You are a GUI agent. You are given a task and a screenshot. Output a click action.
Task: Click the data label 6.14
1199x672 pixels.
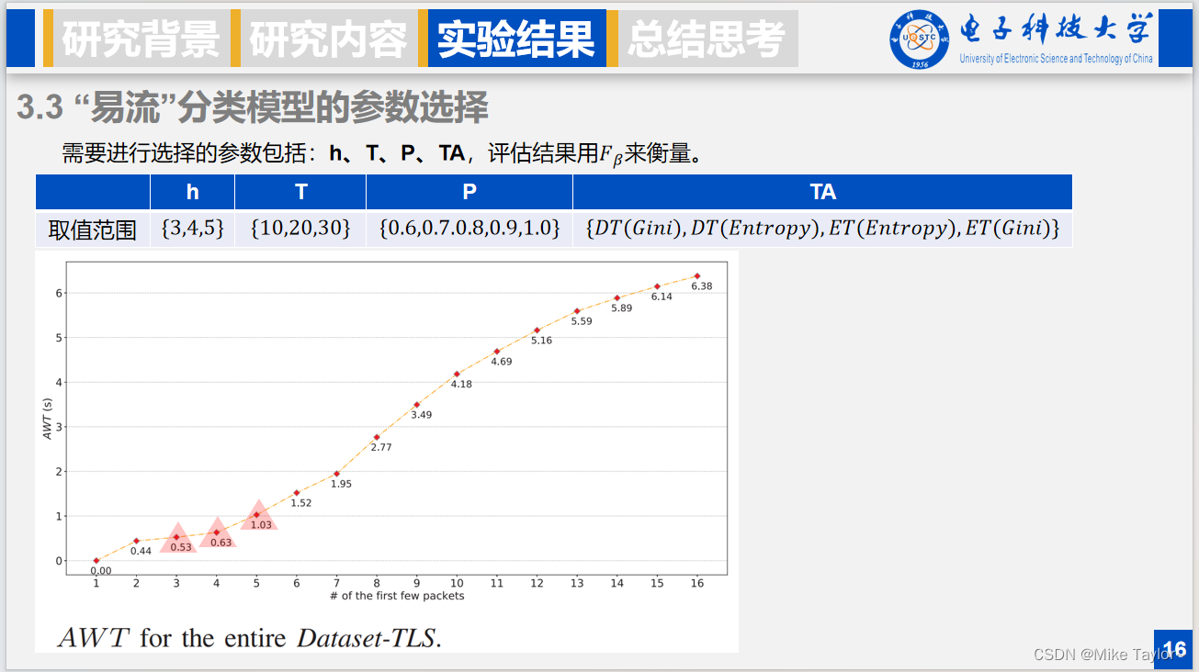pyautogui.click(x=662, y=297)
